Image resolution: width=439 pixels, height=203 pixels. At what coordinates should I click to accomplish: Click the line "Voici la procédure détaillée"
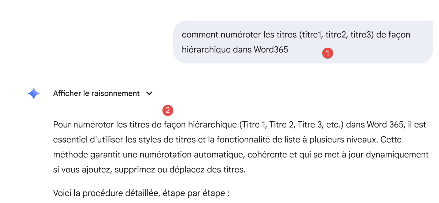tap(141, 193)
